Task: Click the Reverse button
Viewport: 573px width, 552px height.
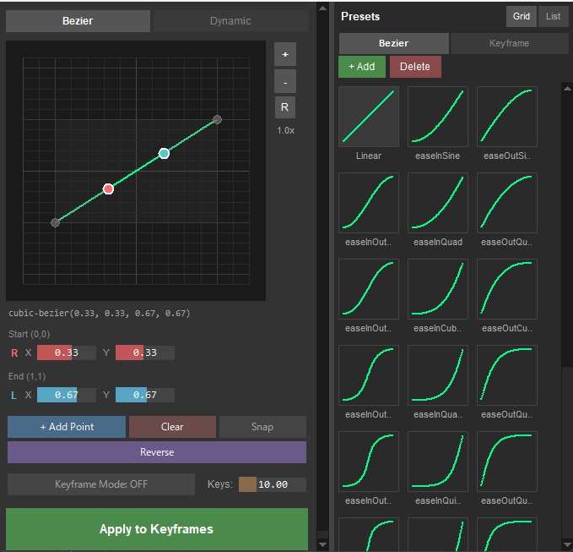Action: (157, 452)
